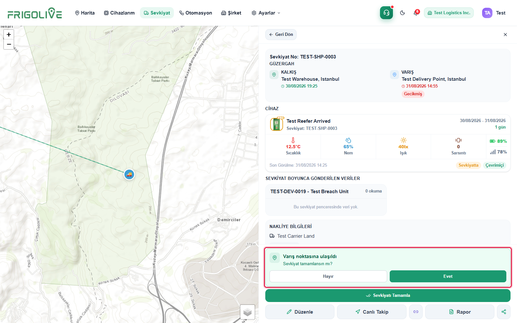The image size is (517, 323).
Task: Click the temperature 12.5°C reading
Action: click(x=293, y=146)
